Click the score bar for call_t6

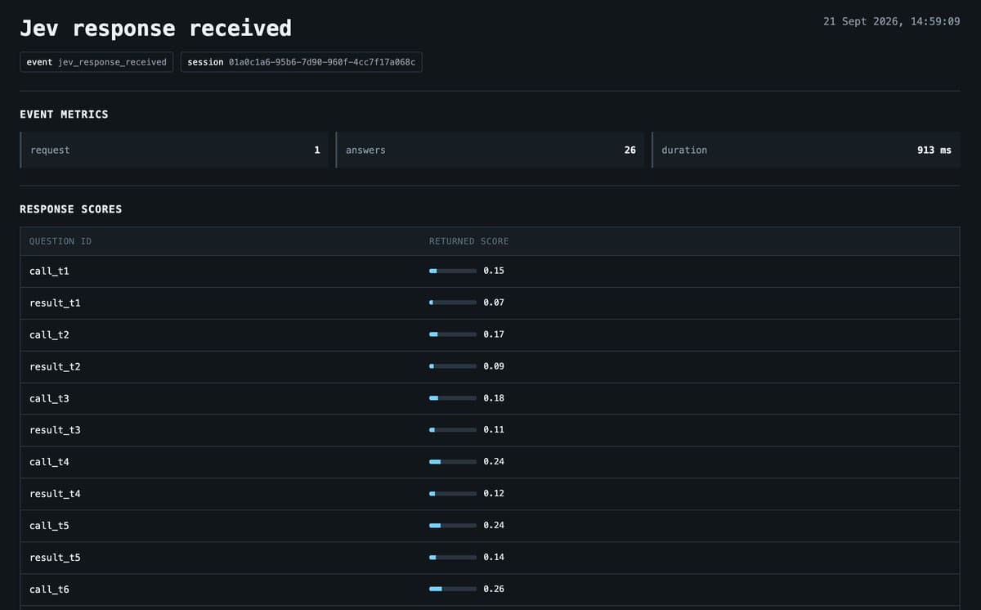pyautogui.click(x=453, y=590)
